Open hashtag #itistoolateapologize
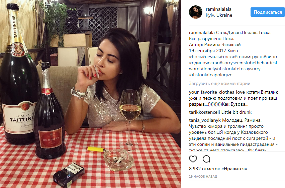Viewport: 285px width, 188px height. coord(211,75)
